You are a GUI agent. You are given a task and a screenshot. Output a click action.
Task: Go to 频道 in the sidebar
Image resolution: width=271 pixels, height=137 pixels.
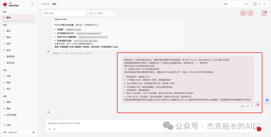click(x=19, y=37)
